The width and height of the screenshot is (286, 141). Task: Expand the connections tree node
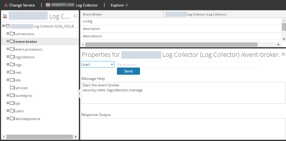(x=8, y=34)
